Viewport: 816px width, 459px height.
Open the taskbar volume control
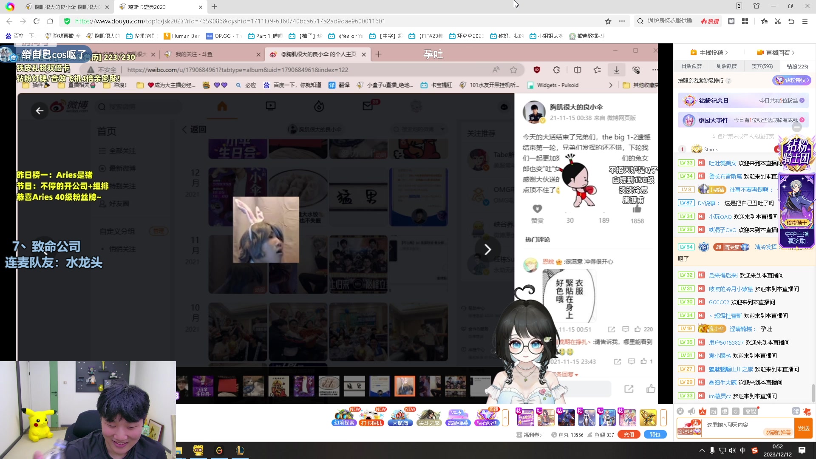point(732,450)
